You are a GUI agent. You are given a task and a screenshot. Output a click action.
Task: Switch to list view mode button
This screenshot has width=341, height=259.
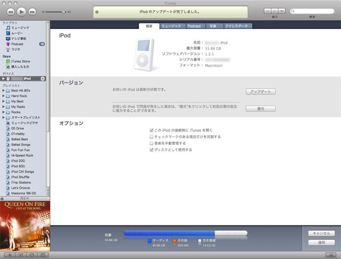(267, 11)
